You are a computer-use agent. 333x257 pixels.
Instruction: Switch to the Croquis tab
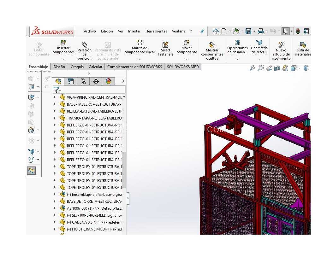[77, 67]
